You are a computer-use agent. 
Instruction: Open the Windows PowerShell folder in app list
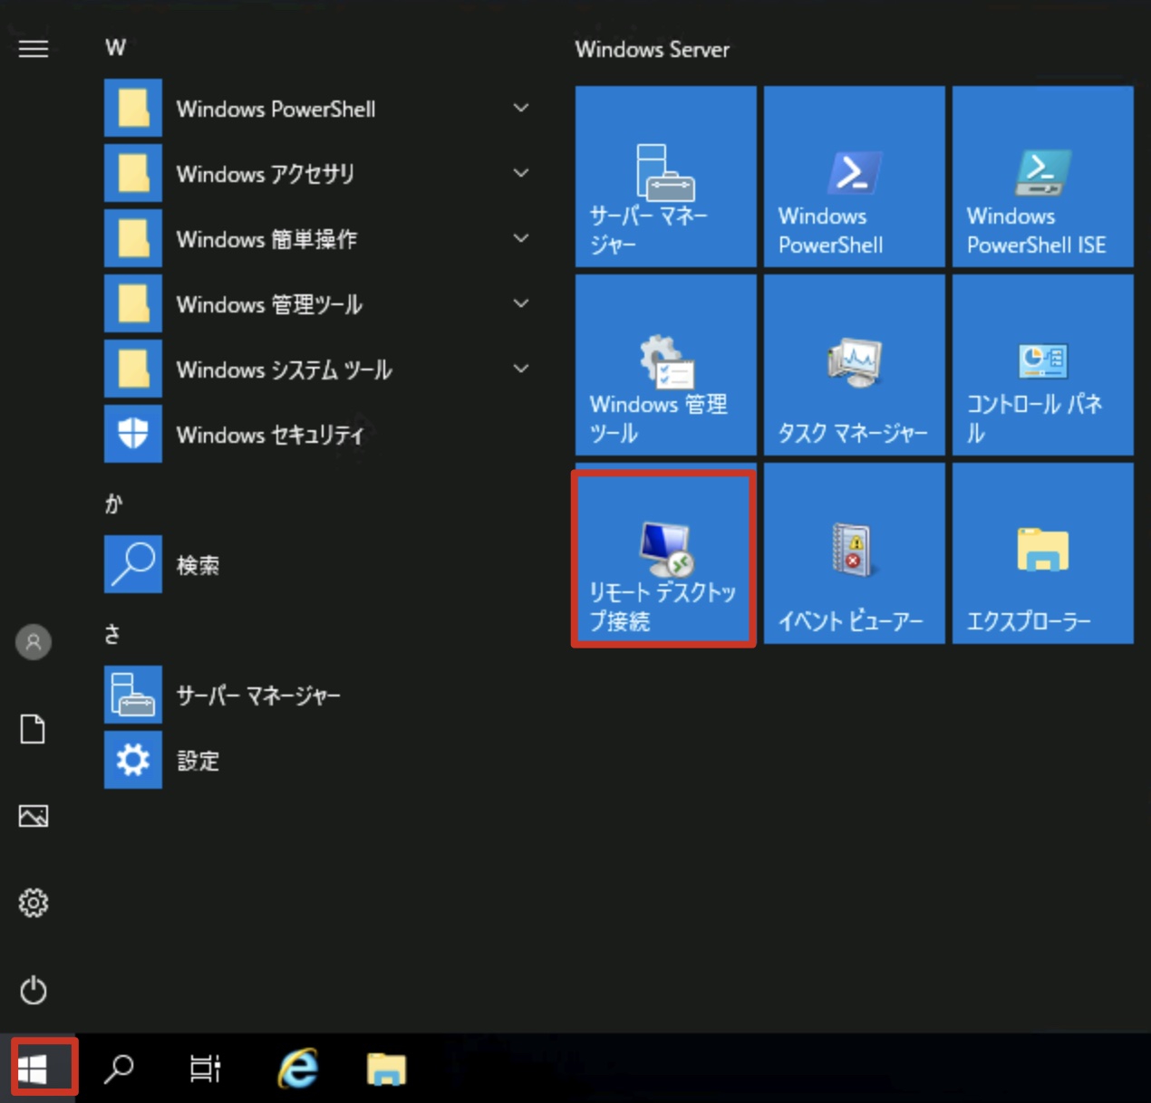[319, 109]
